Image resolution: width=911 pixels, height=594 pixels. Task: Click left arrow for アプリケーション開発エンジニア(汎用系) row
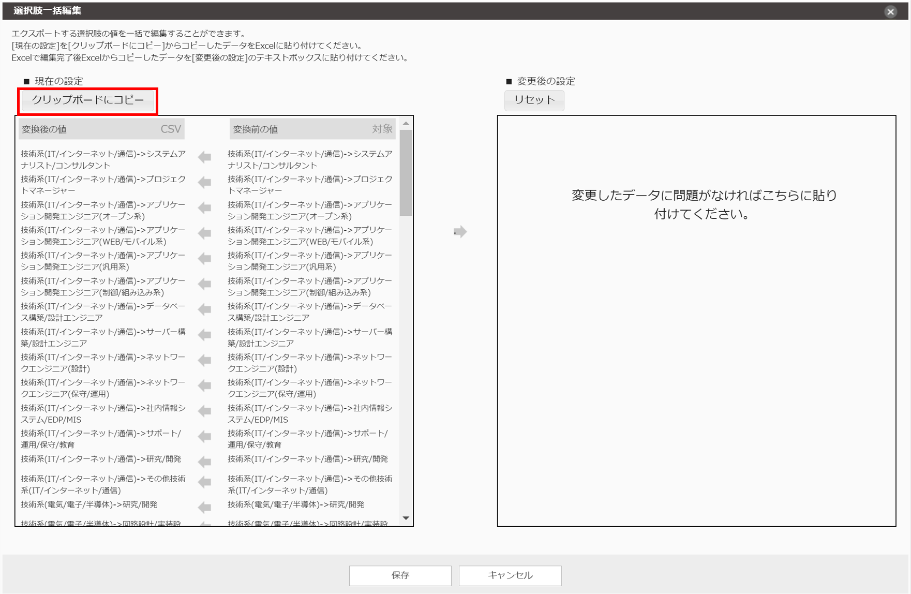coord(205,259)
